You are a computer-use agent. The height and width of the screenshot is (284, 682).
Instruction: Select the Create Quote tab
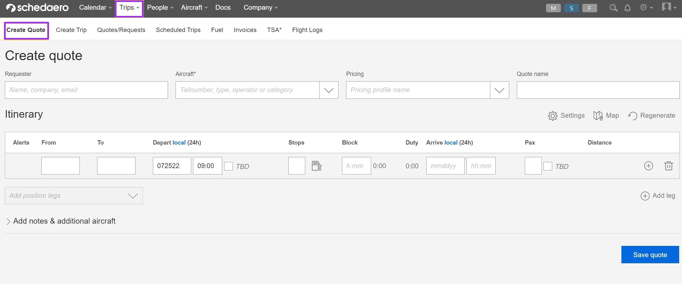click(x=26, y=30)
